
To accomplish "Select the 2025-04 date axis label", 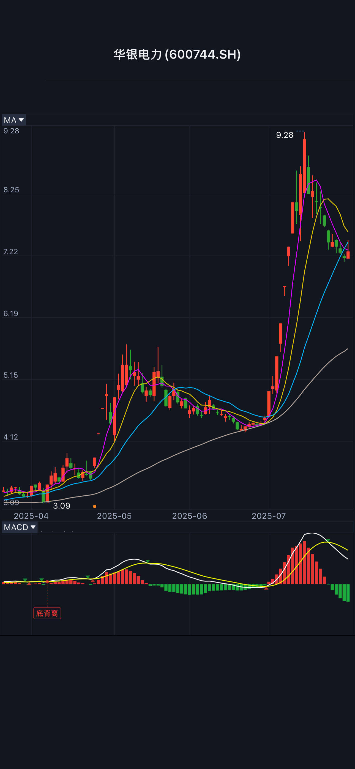I will [31, 516].
